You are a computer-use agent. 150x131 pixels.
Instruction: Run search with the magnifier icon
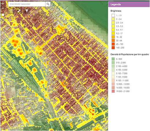pos(48,4)
